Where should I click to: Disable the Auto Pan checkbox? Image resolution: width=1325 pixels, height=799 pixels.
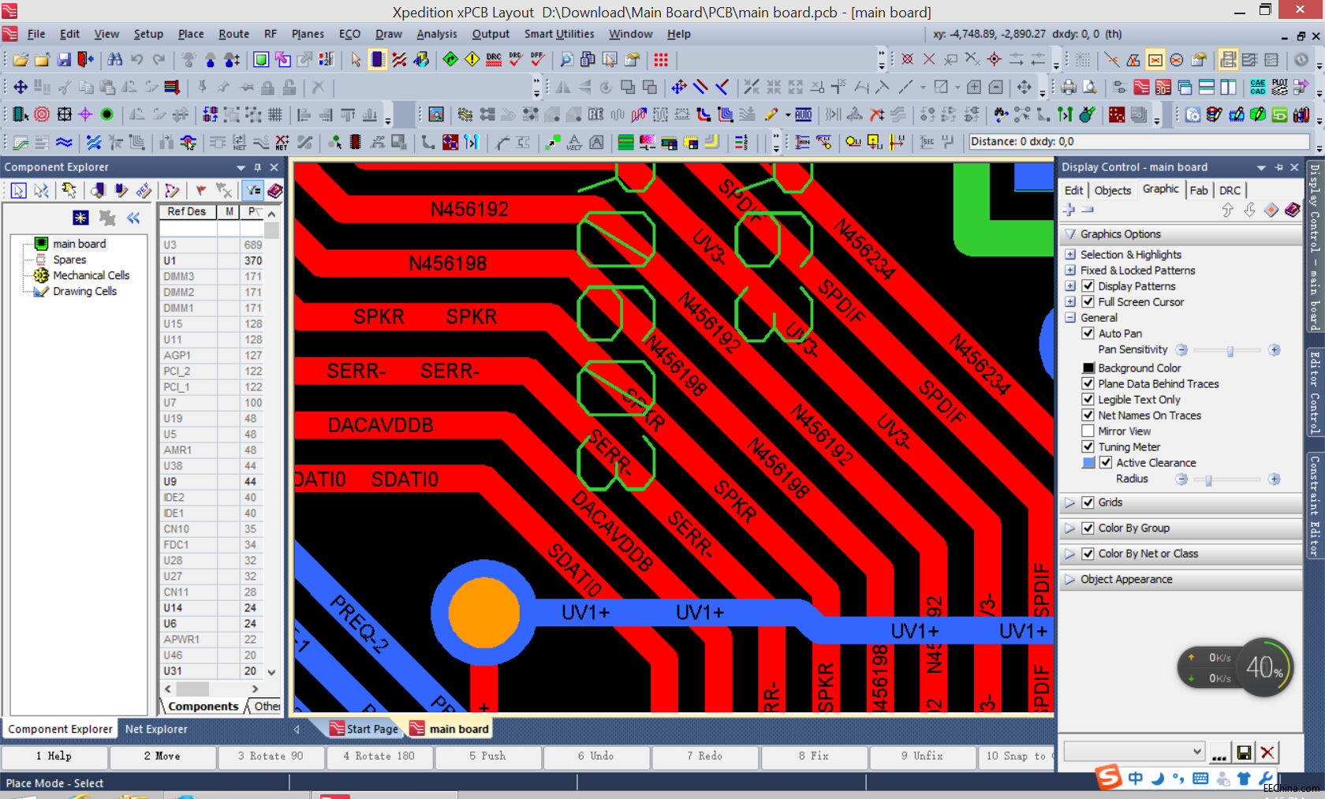click(x=1088, y=333)
